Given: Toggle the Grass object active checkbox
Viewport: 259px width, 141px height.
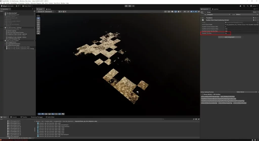Looking at the screenshot, I should coord(205,12).
